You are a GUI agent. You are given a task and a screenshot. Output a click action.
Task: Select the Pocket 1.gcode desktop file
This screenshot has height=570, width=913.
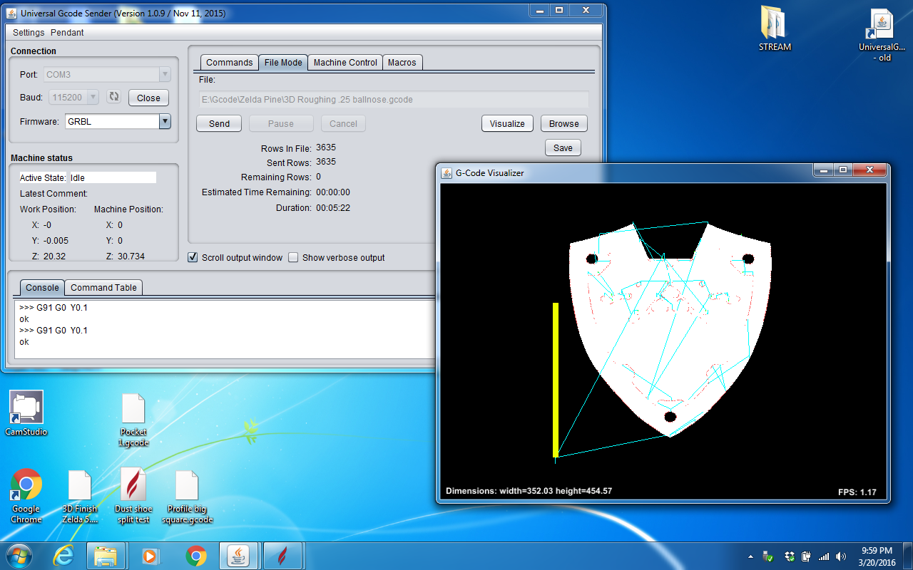[133, 420]
